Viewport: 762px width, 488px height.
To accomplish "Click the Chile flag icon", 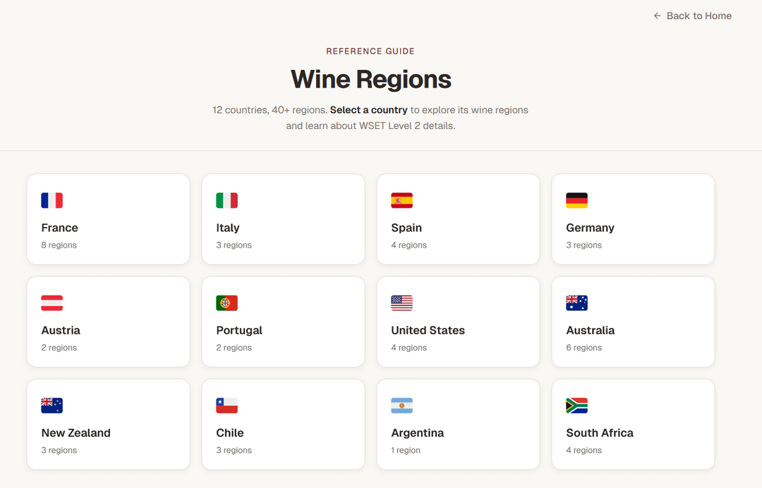I will pyautogui.click(x=226, y=405).
